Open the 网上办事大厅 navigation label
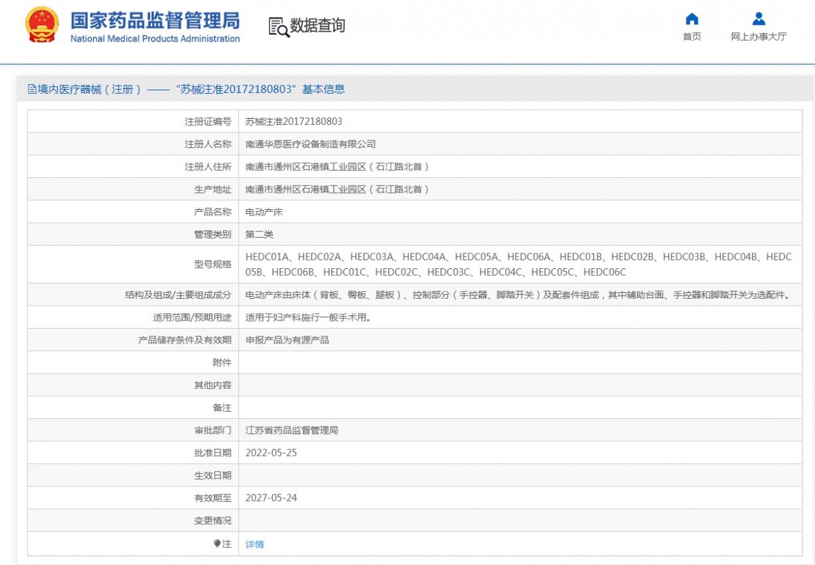Screen dimensions: 815x565 tap(759, 37)
